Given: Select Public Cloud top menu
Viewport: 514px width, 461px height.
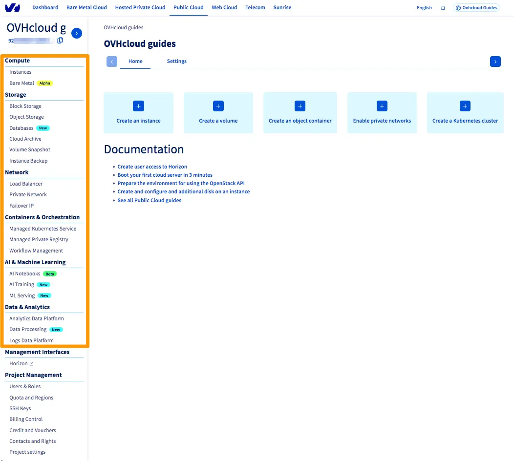Looking at the screenshot, I should (x=189, y=7).
